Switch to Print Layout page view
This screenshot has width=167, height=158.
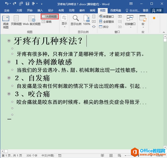coord(16,20)
